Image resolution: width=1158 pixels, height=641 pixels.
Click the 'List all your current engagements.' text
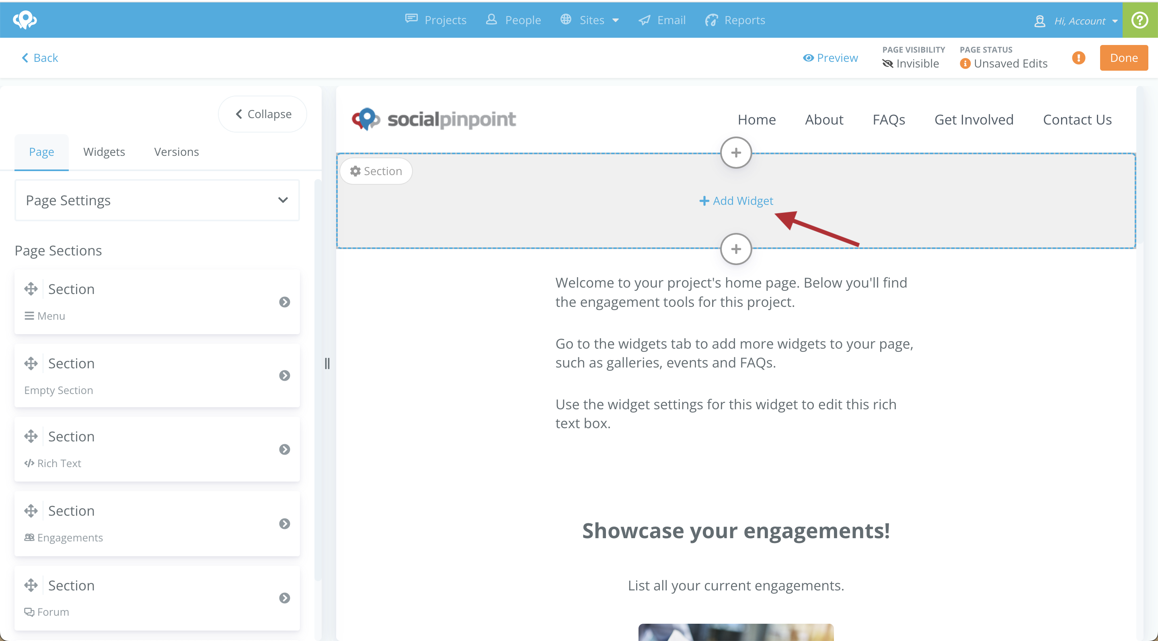(x=736, y=585)
